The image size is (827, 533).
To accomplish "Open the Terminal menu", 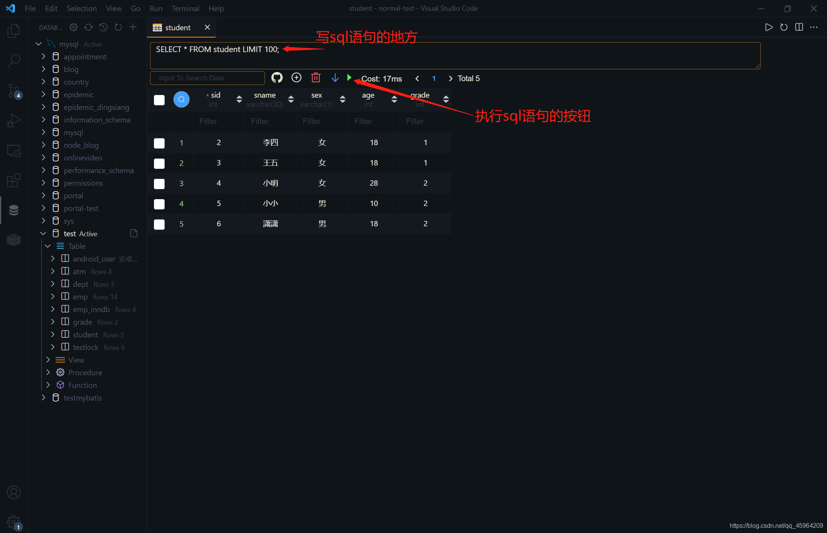I will click(185, 8).
